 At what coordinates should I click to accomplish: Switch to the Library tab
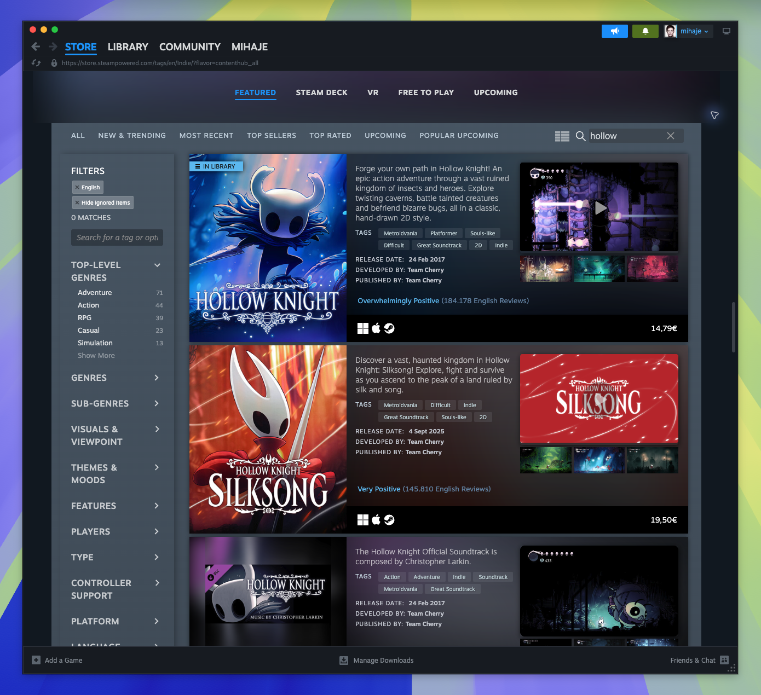coord(128,47)
